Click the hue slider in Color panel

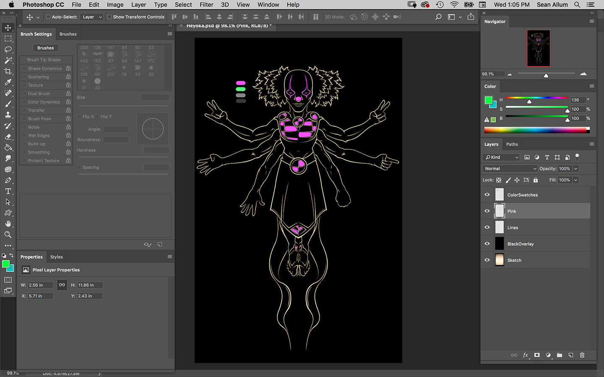pyautogui.click(x=536, y=98)
